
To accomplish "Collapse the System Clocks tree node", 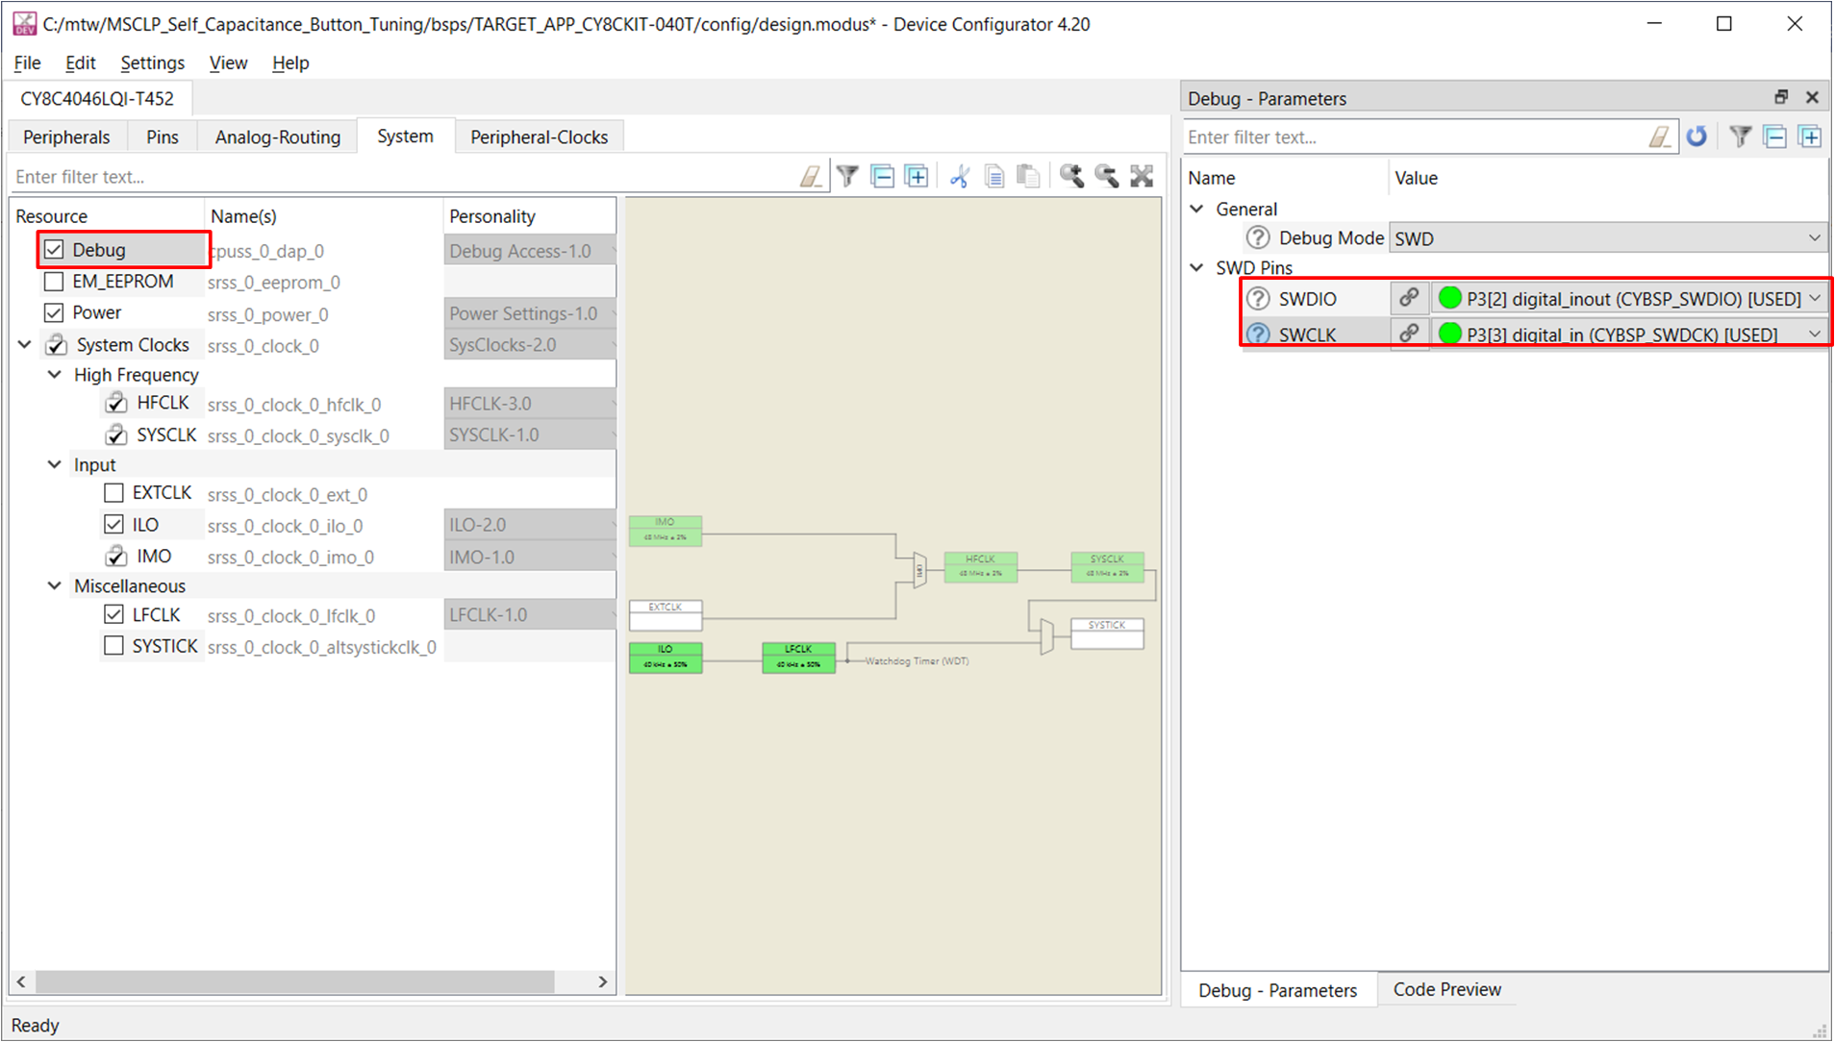I will tap(25, 344).
